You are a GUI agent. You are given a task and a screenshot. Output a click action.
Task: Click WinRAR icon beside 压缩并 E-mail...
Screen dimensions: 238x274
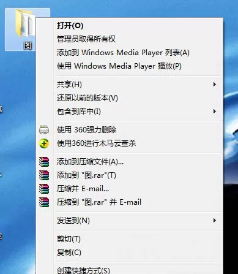pyautogui.click(x=44, y=189)
